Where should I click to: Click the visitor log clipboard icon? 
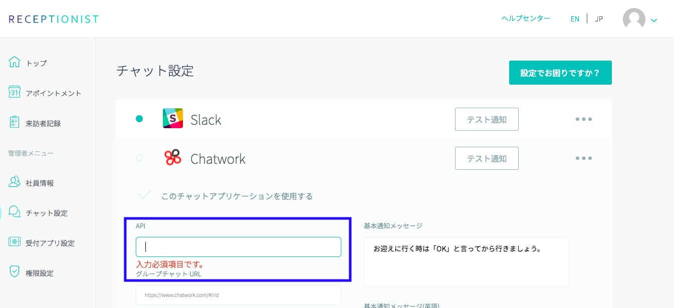(15, 123)
